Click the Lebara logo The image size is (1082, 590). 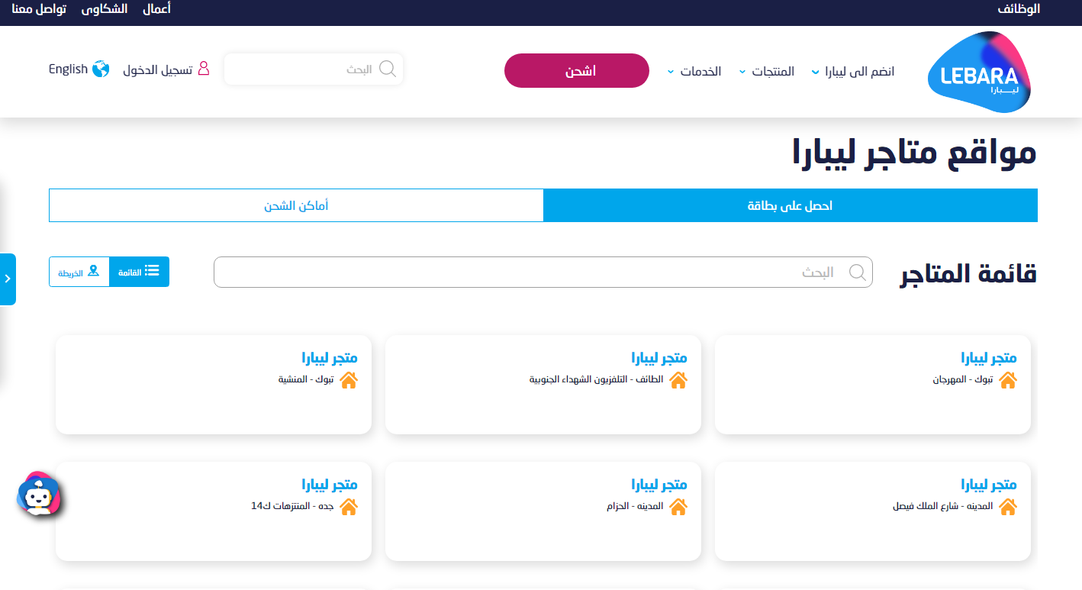point(979,73)
